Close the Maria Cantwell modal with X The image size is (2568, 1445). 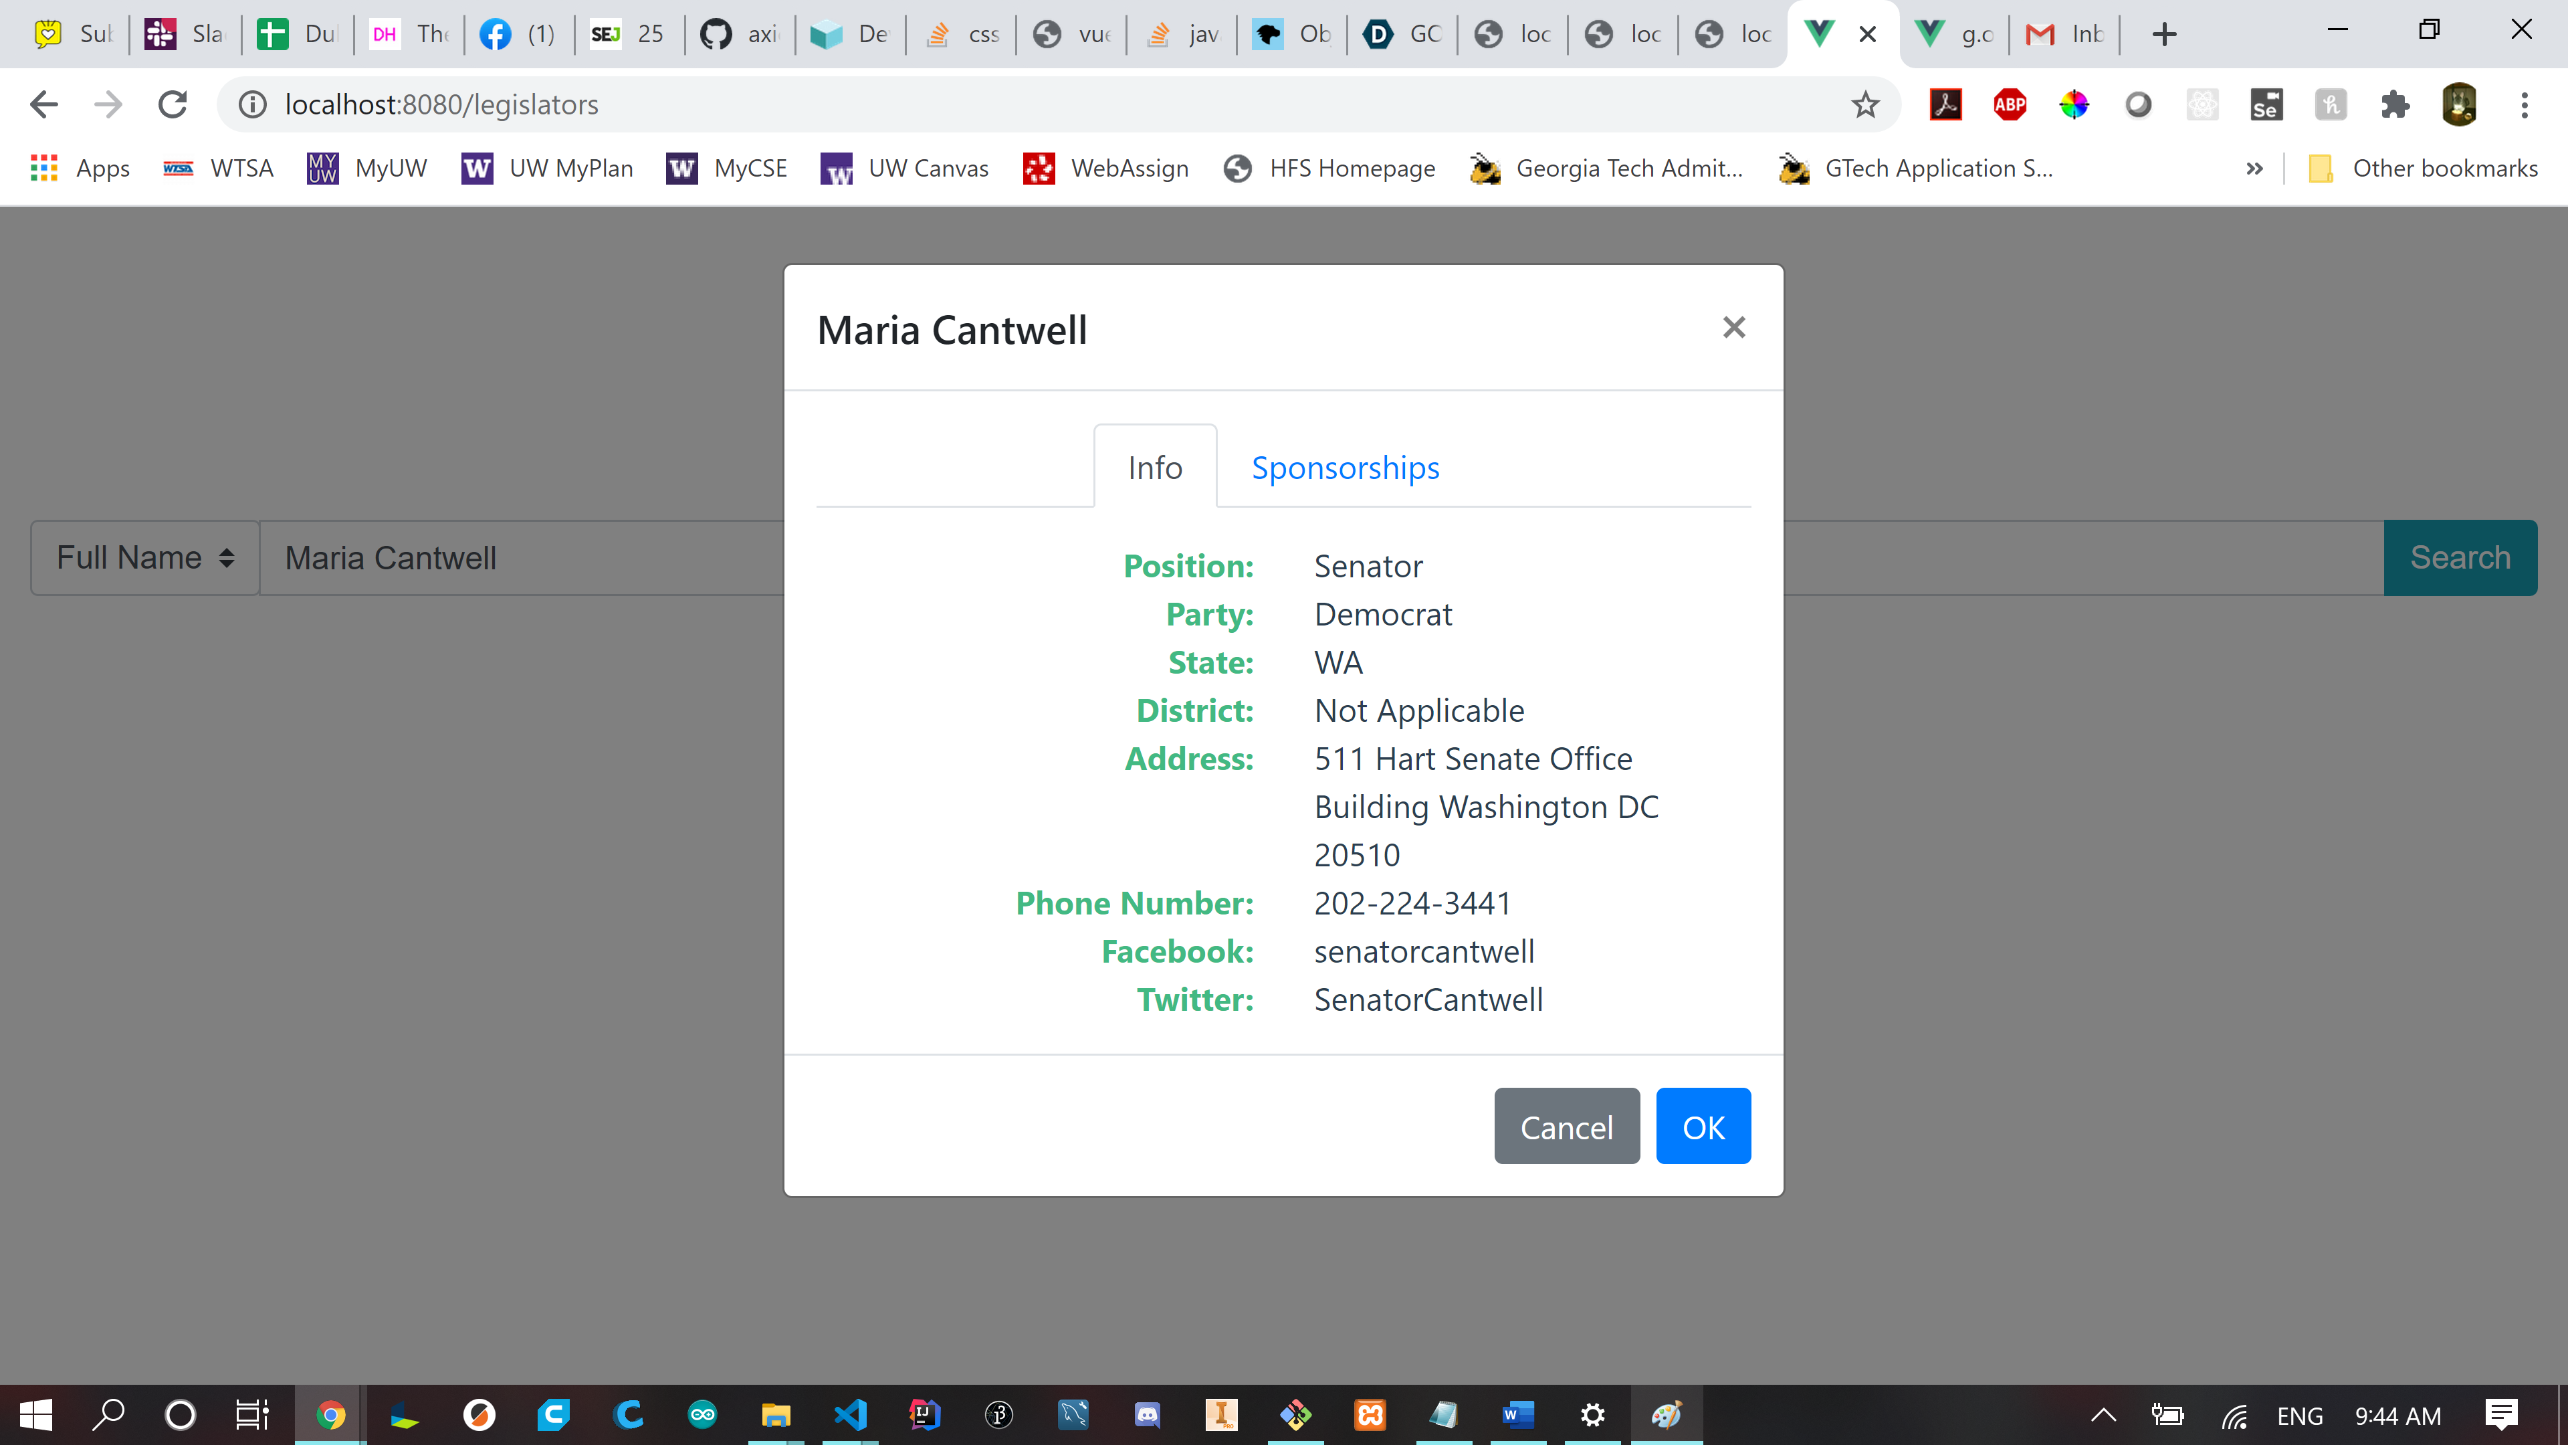[1733, 327]
